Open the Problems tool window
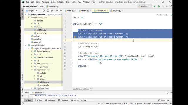This screenshot has width=188, height=105. (x=50, y=100)
